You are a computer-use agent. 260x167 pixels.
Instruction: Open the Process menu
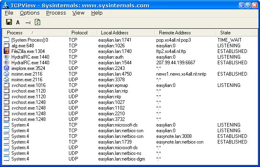point(56,13)
